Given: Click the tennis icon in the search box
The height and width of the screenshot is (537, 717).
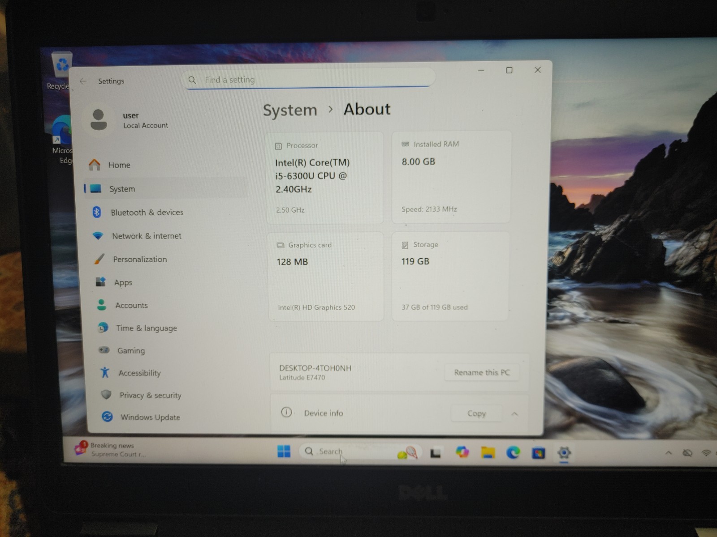Looking at the screenshot, I should (x=407, y=453).
